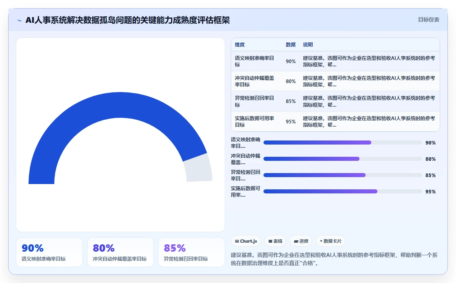The width and height of the screenshot is (456, 283).
Task: Select table cell 语义映射准确率目标
Action: click(255, 61)
